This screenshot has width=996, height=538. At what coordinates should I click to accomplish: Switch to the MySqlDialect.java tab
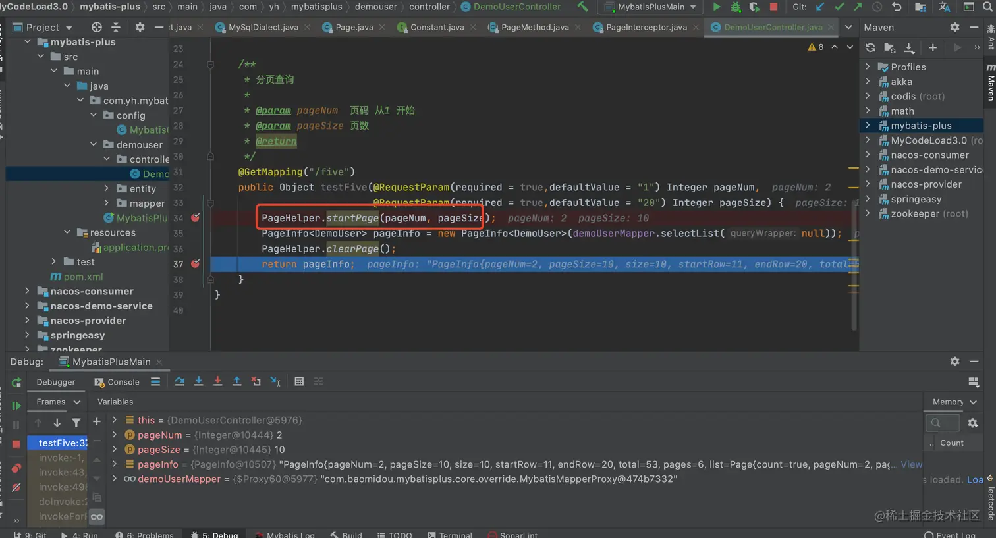263,28
